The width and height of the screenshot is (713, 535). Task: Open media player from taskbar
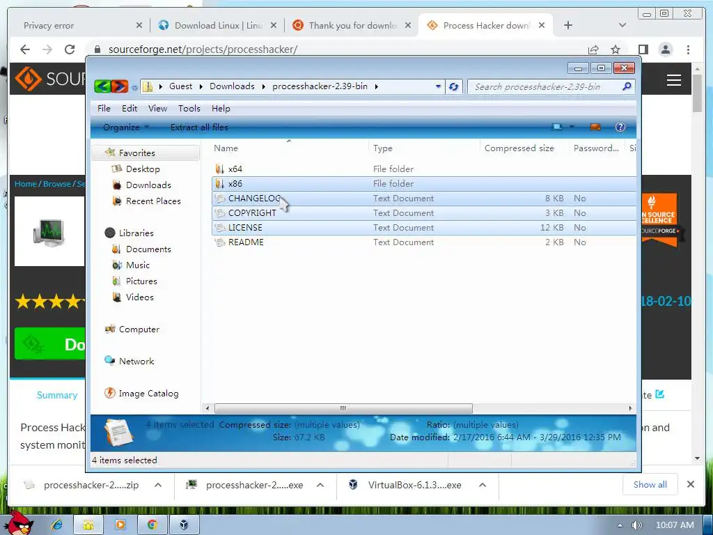point(120,525)
